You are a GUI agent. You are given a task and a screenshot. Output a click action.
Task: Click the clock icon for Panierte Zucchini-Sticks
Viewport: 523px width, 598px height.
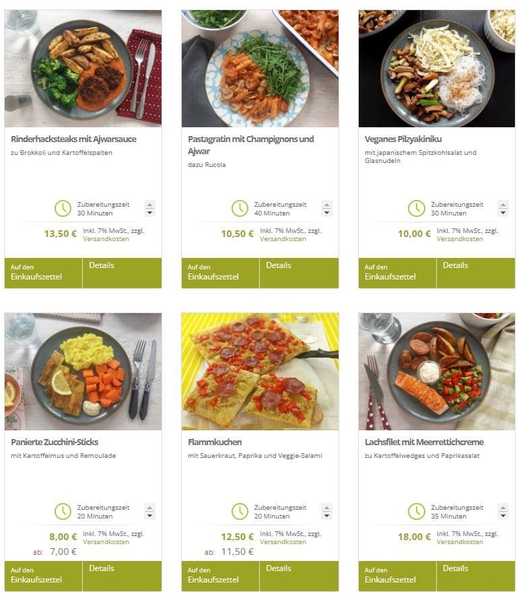(63, 511)
